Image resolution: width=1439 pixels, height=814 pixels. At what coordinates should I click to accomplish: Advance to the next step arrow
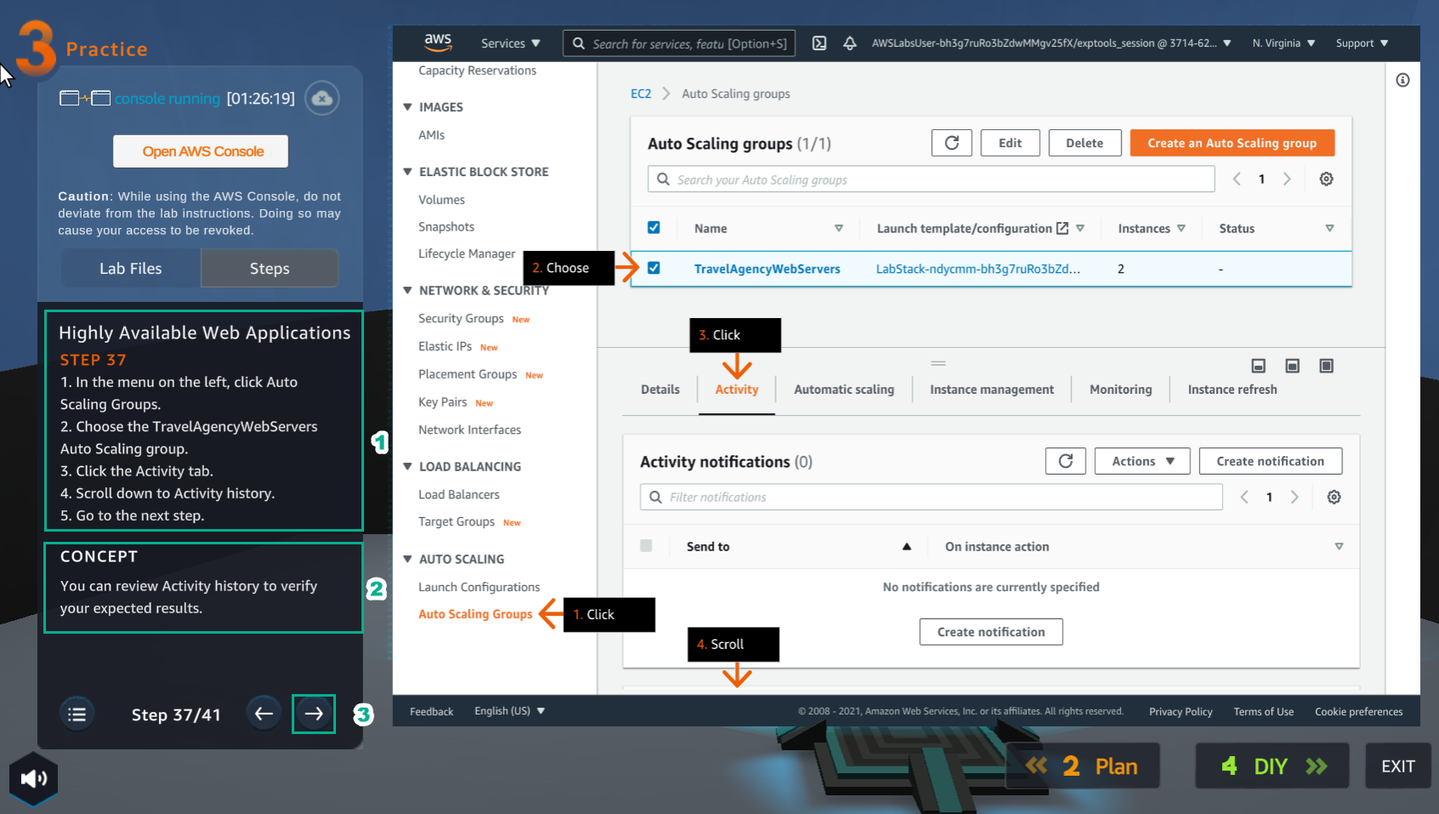click(314, 714)
